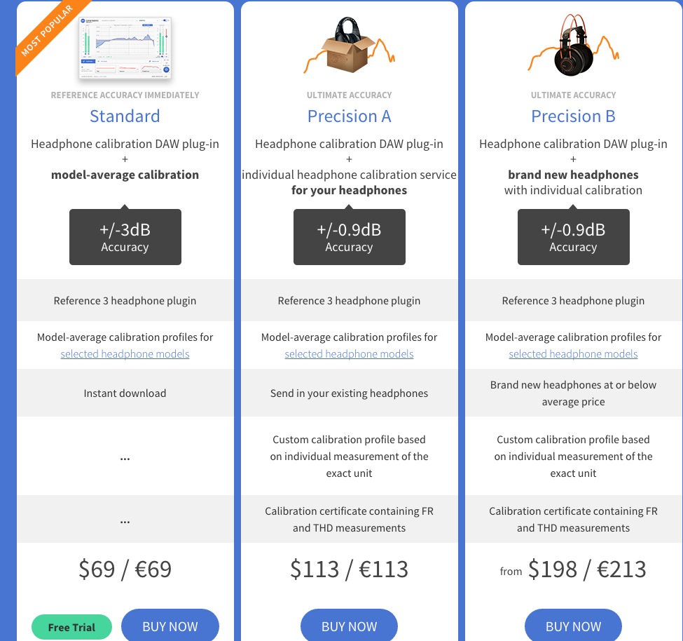Follow Precision A's selected headphone models link
683x641 pixels.
coord(349,354)
